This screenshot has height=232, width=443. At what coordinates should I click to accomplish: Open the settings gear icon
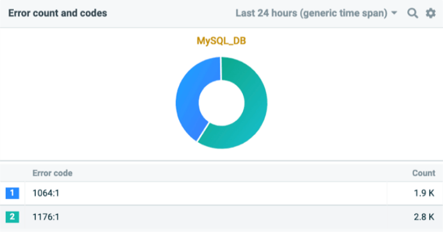click(x=430, y=13)
